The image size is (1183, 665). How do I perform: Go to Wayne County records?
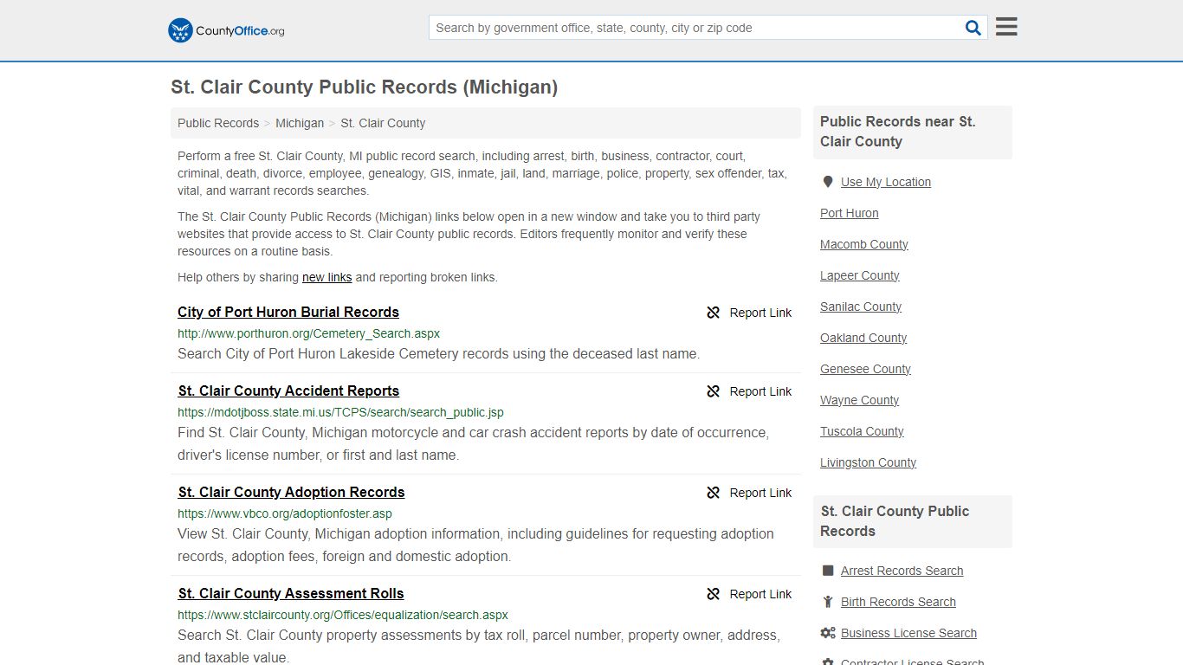coord(860,400)
